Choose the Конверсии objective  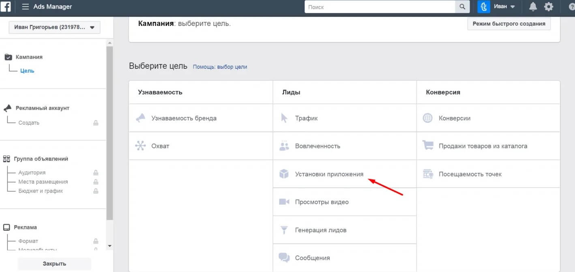(488, 118)
